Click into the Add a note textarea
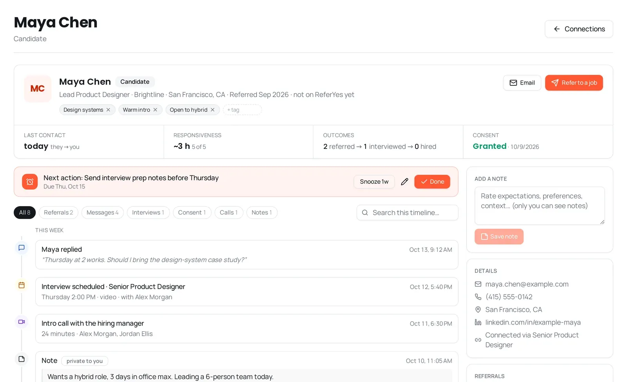Image resolution: width=627 pixels, height=382 pixels. (540, 206)
